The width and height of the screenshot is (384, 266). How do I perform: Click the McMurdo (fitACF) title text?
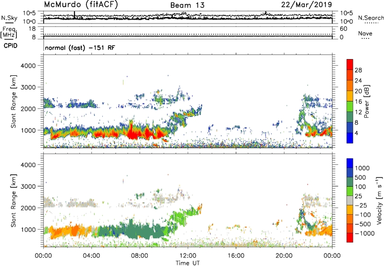click(81, 5)
